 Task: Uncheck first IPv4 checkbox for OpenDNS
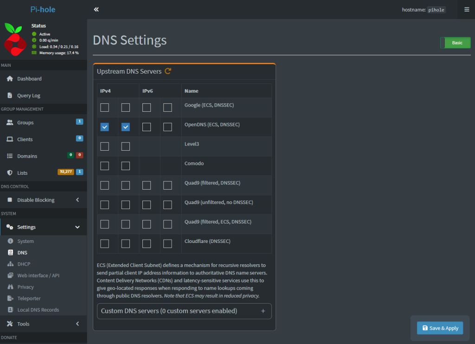coord(104,127)
